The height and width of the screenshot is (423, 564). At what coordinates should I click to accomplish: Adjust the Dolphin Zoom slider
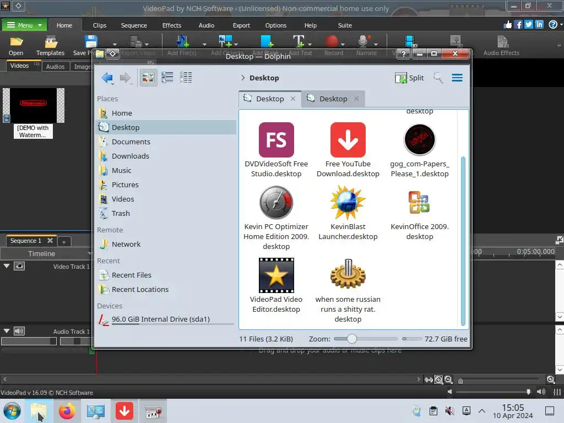[352, 339]
